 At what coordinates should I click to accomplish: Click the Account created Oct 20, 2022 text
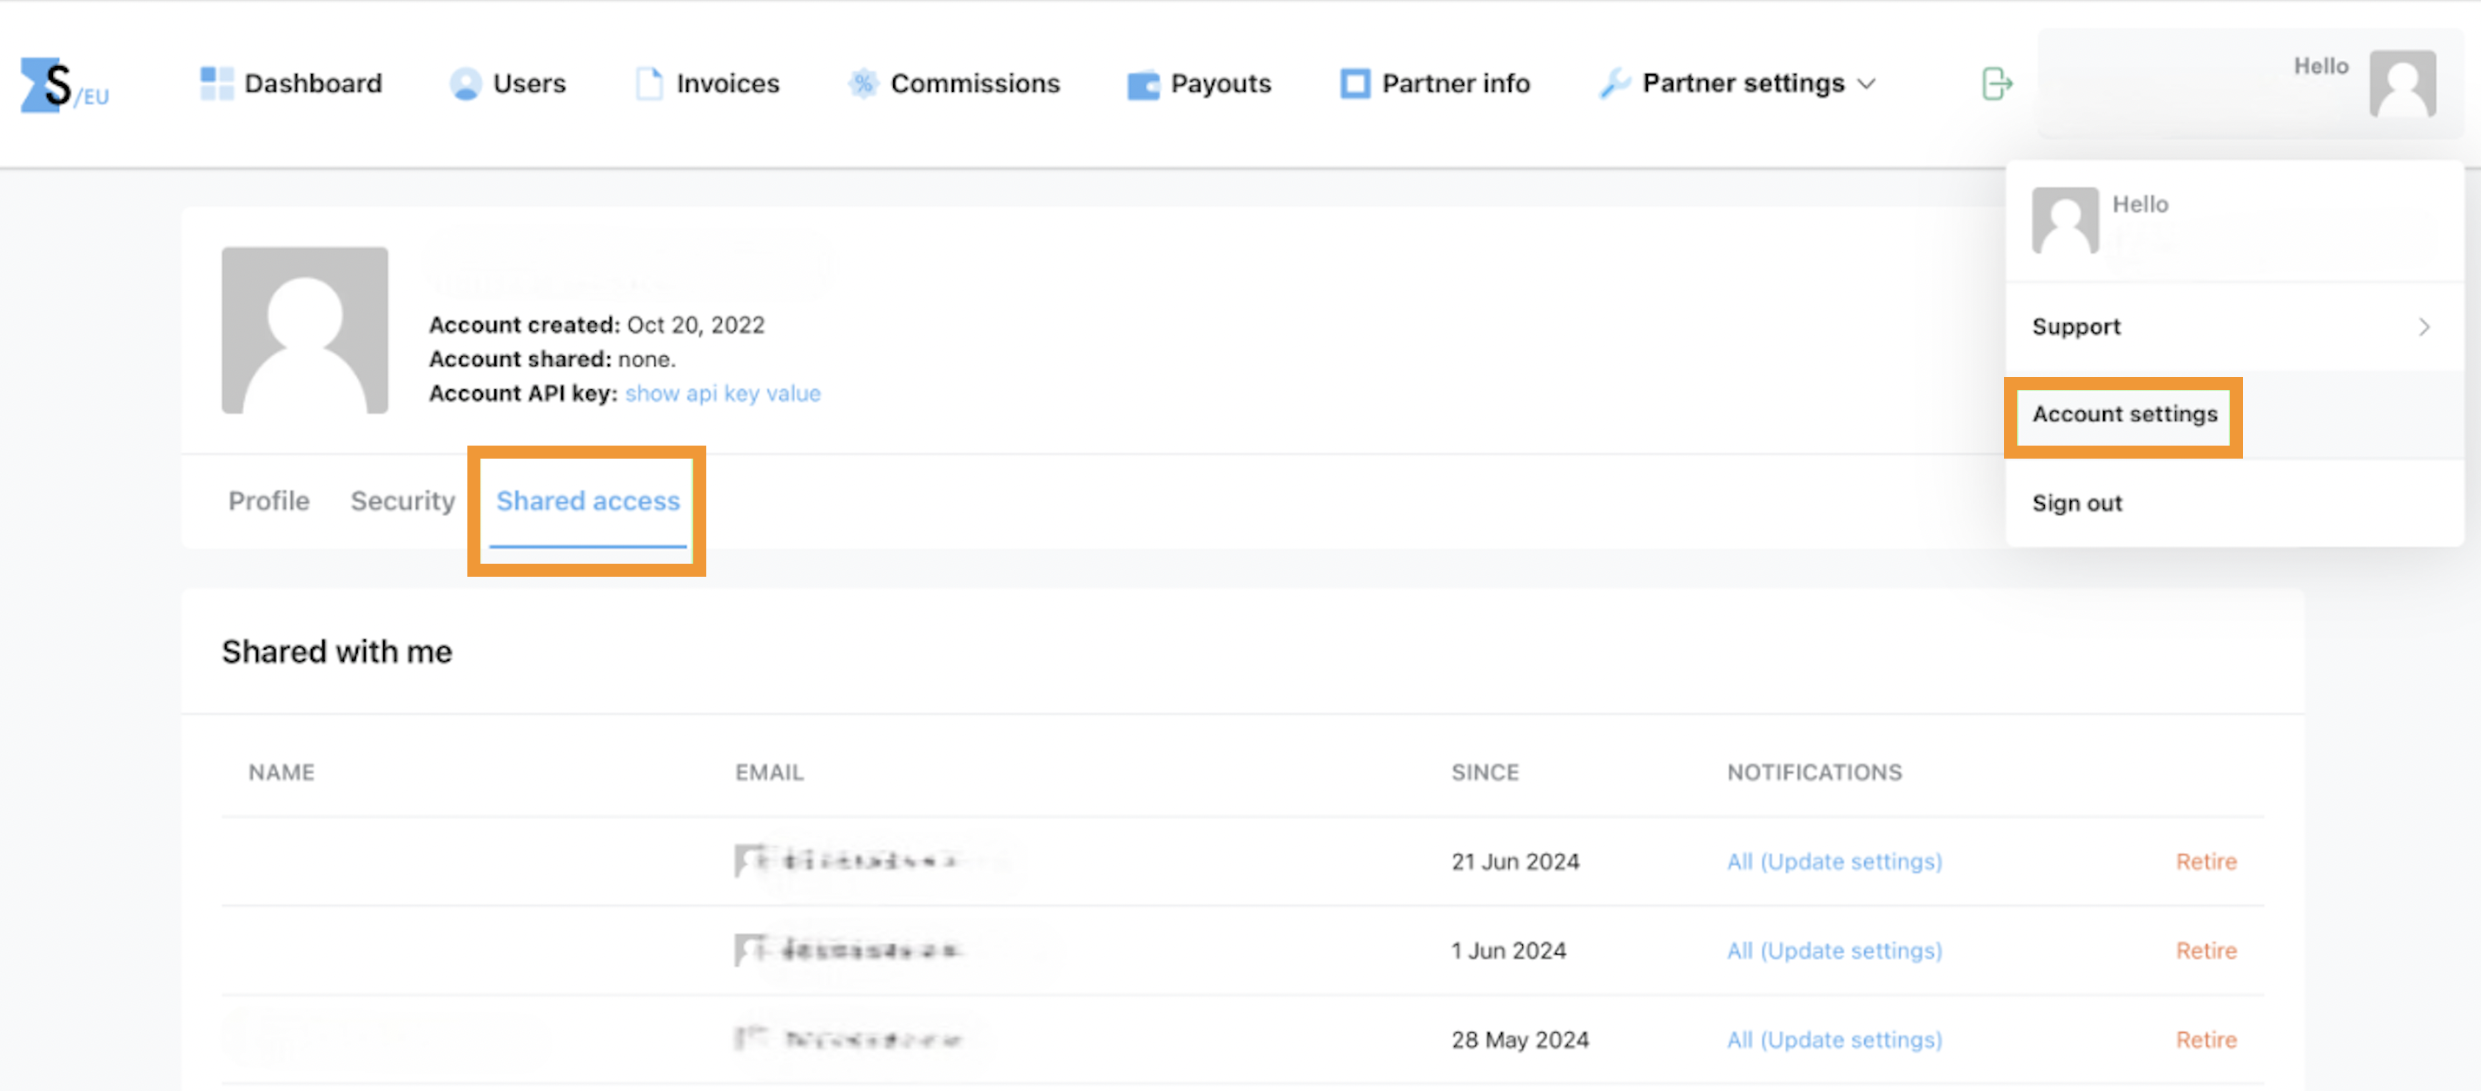[596, 326]
